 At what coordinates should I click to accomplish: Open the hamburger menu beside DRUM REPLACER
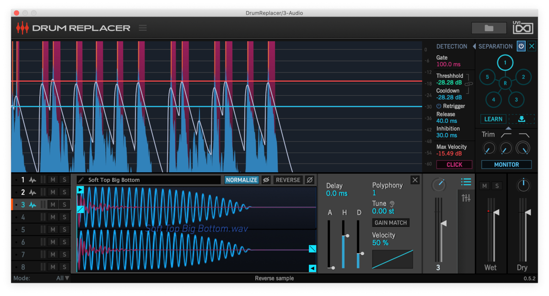click(143, 28)
